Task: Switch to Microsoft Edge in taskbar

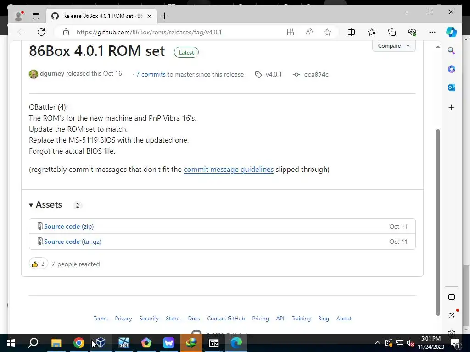Action: pos(236,343)
